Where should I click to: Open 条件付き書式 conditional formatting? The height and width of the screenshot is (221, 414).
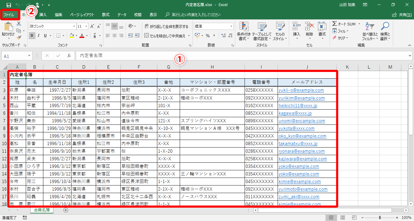click(244, 31)
